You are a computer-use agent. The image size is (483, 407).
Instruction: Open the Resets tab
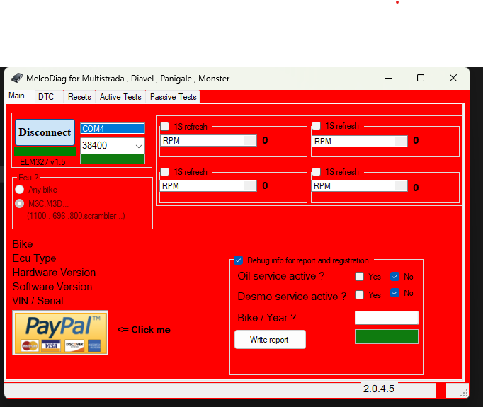(x=79, y=97)
